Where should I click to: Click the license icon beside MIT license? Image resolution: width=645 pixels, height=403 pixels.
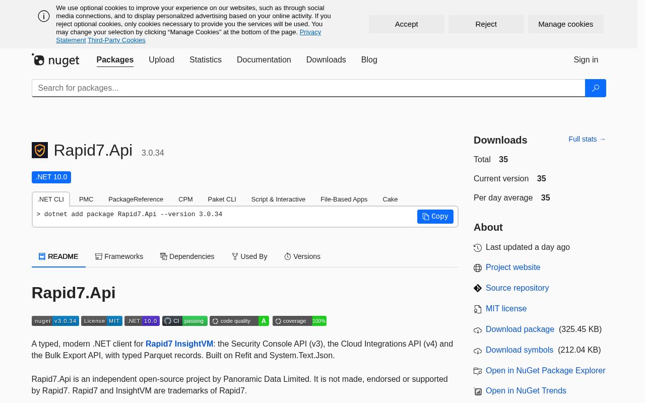click(478, 309)
